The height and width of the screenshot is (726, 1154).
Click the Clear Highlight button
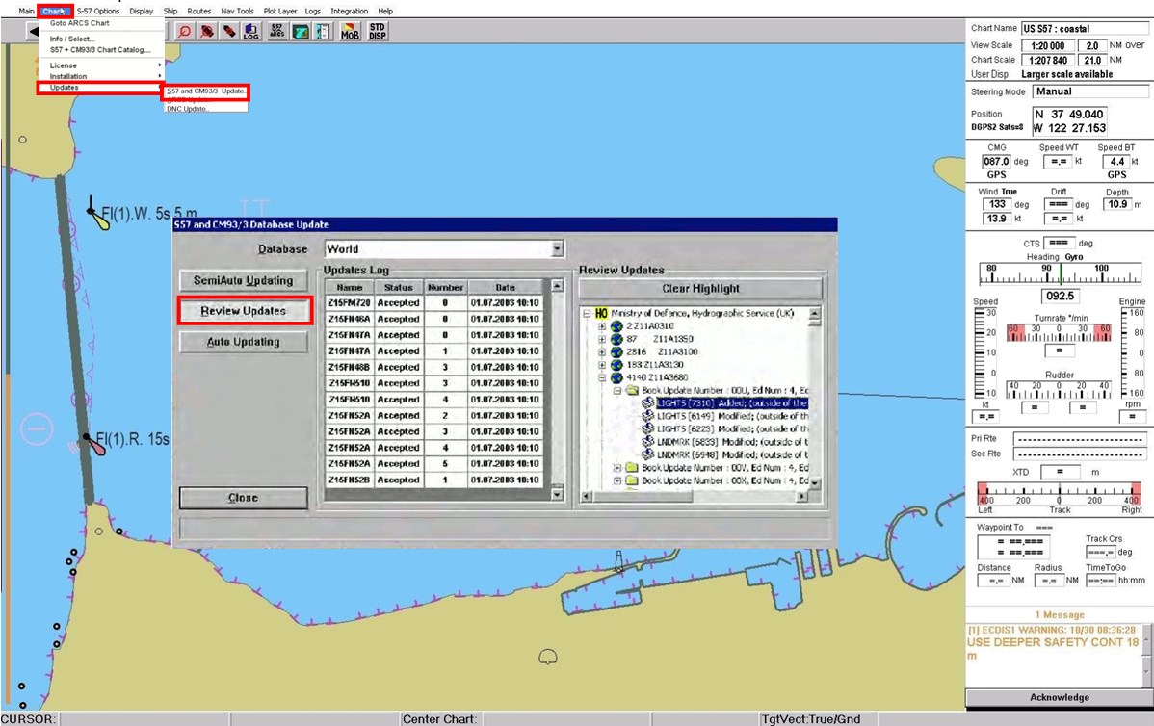(x=701, y=289)
